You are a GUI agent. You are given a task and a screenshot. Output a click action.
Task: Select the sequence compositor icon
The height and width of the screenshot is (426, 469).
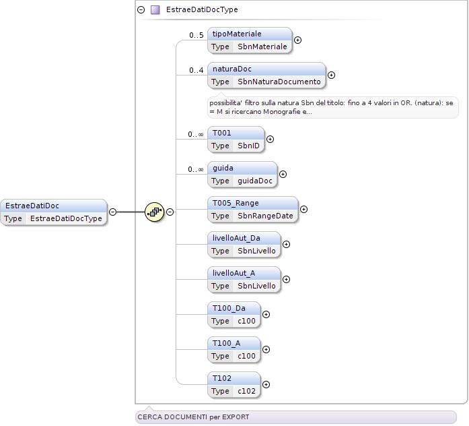pyautogui.click(x=154, y=212)
